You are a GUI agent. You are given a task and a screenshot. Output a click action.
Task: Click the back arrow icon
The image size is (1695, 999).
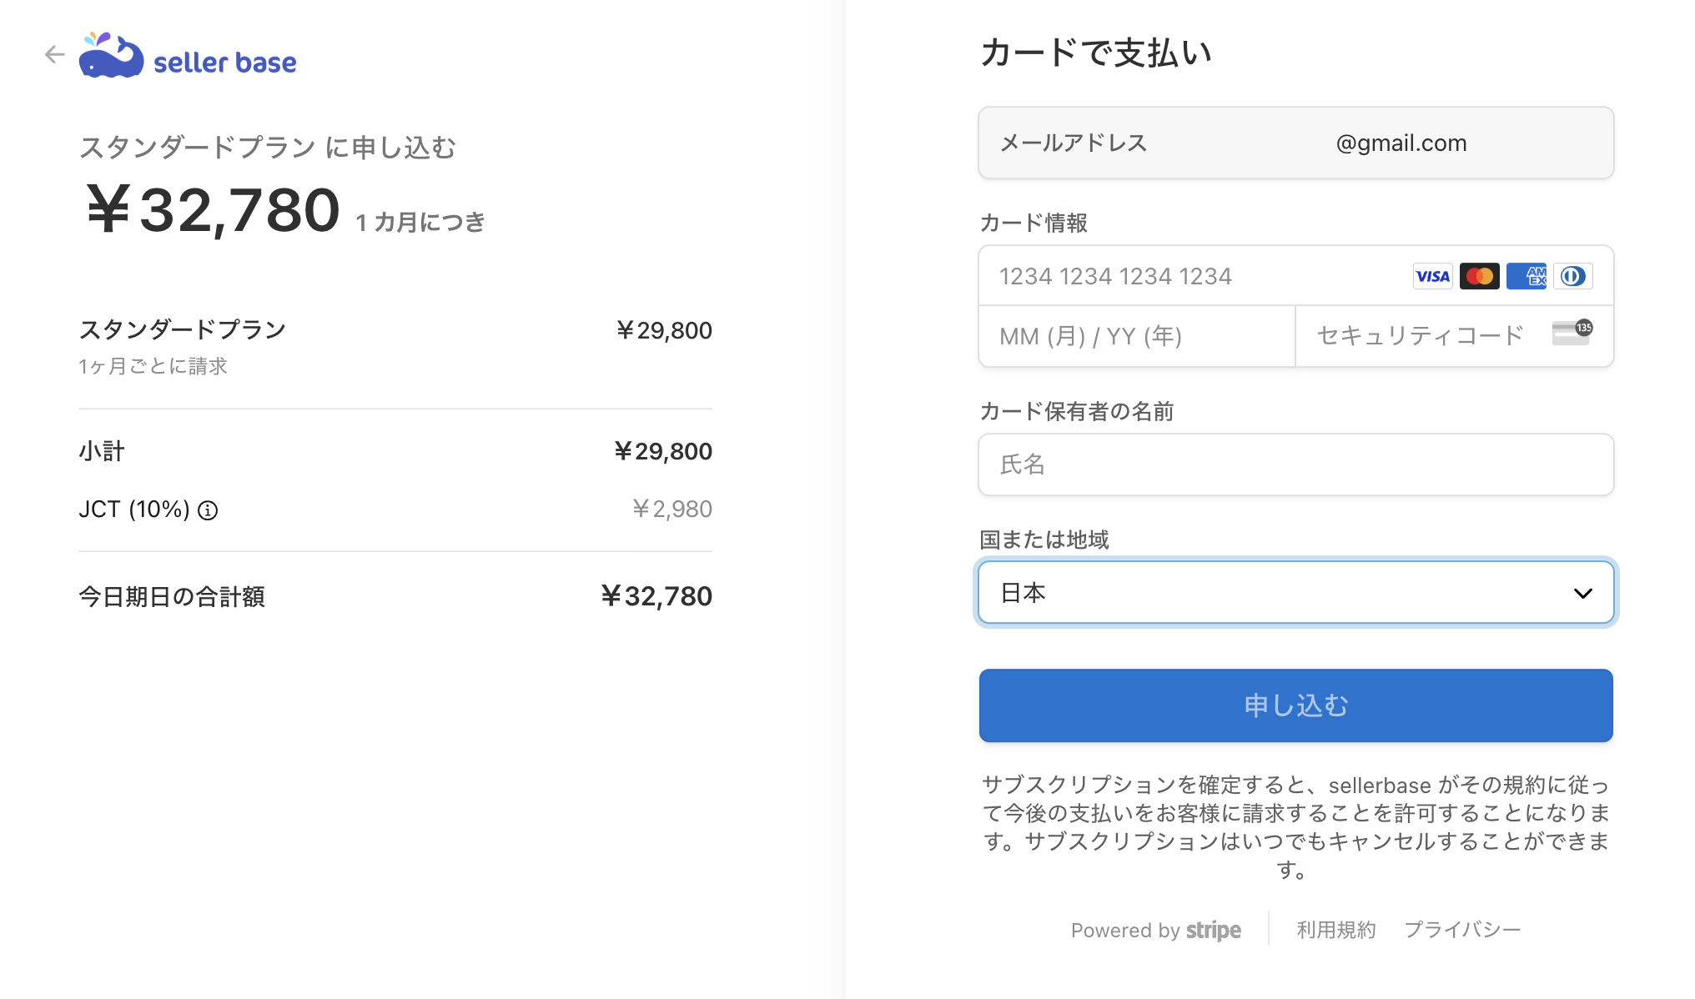[x=55, y=55]
